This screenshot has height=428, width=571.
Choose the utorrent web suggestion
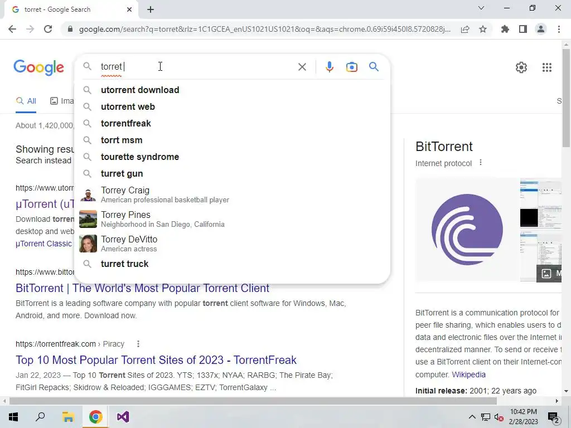[x=232, y=106]
